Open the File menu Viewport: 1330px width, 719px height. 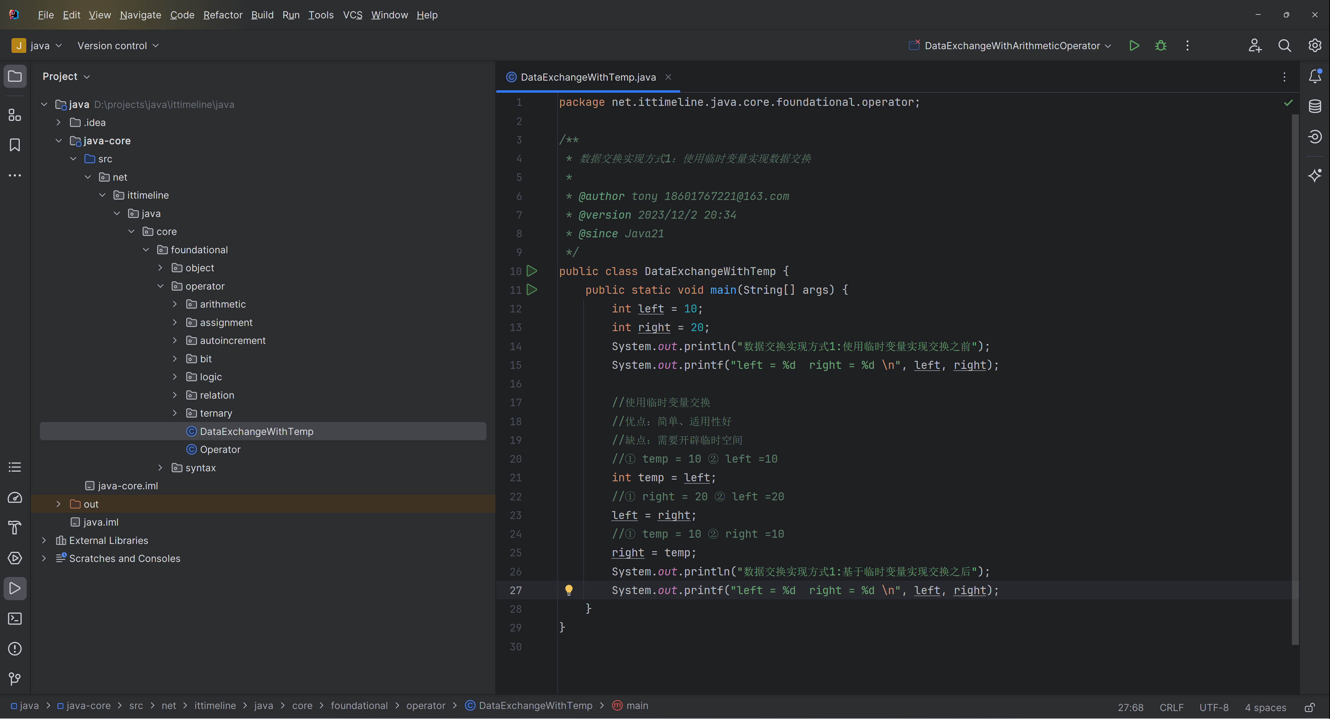coord(45,15)
